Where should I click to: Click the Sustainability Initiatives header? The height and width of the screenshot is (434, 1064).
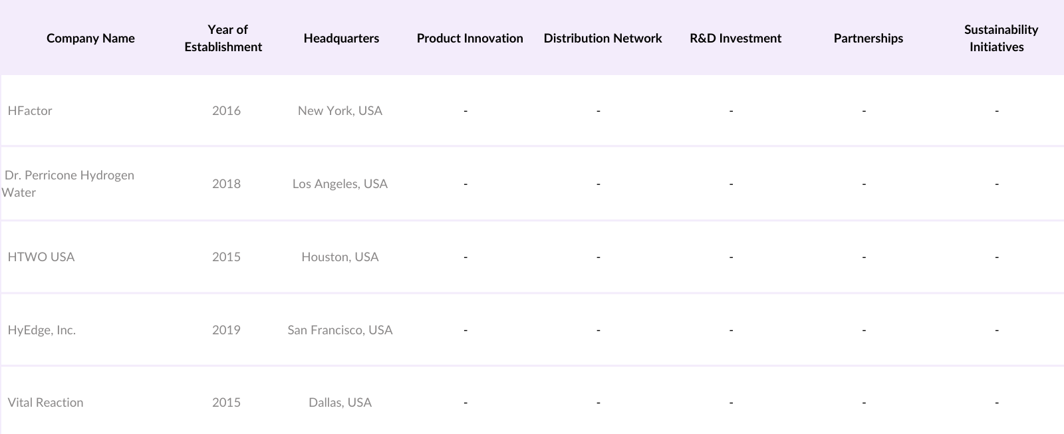(x=1001, y=38)
